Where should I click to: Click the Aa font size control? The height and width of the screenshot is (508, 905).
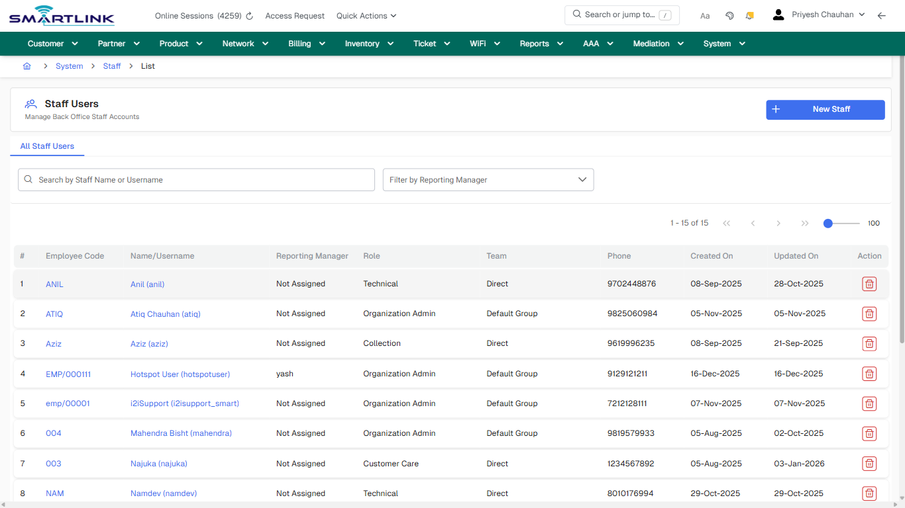coord(704,15)
